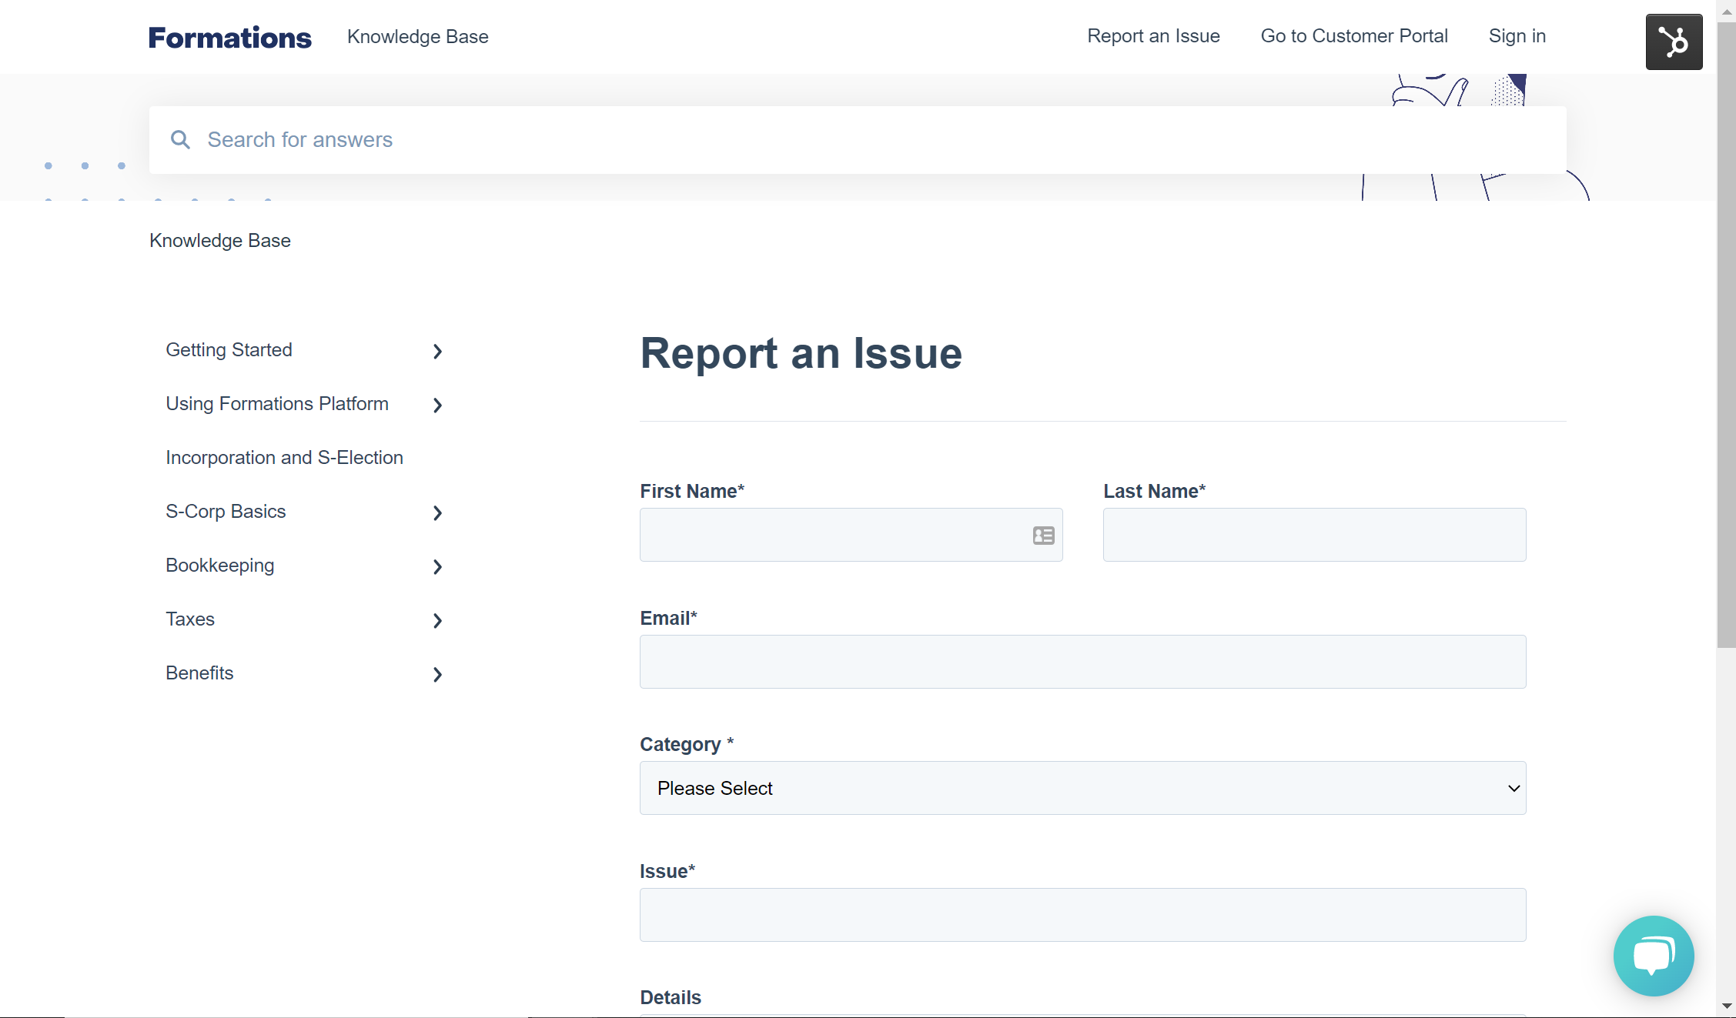Viewport: 1736px width, 1018px height.
Task: Click the Taxes chevron icon
Action: pyautogui.click(x=437, y=620)
